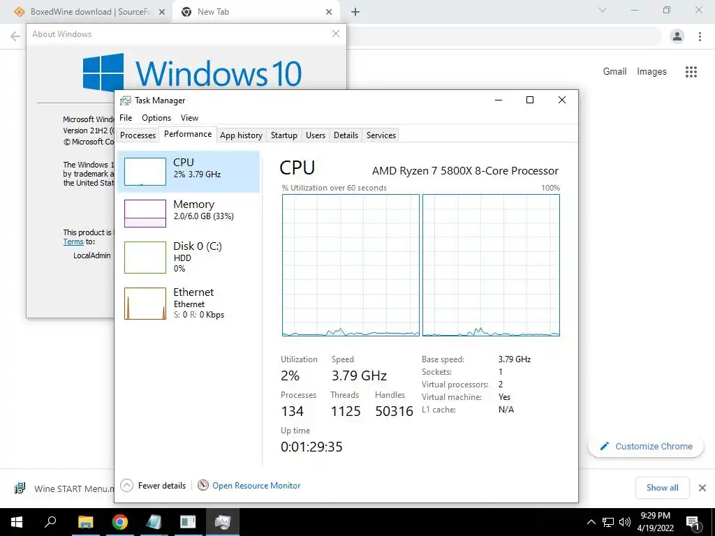Open the Wine START Menu download
Image resolution: width=715 pixels, height=536 pixels.
click(x=64, y=489)
